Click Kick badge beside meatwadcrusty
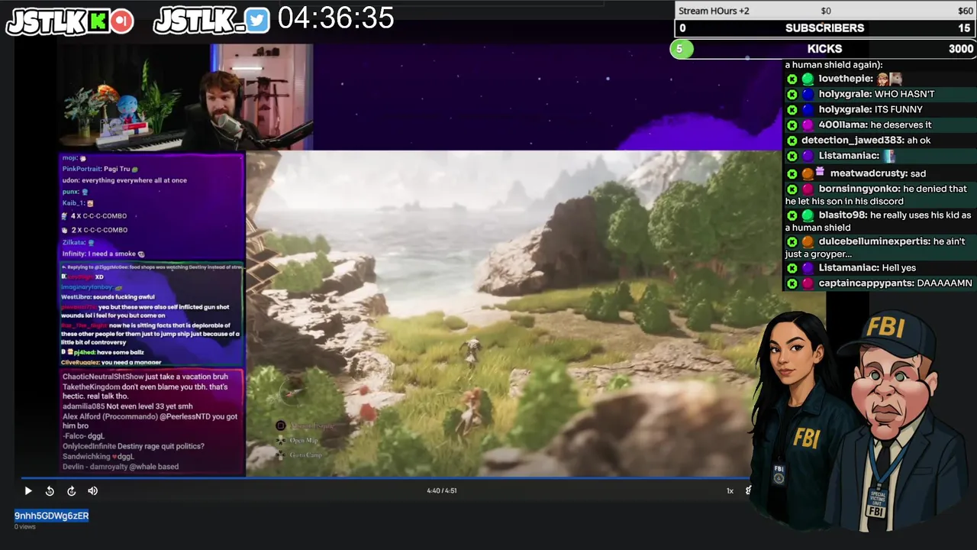The width and height of the screenshot is (977, 550). [x=792, y=173]
